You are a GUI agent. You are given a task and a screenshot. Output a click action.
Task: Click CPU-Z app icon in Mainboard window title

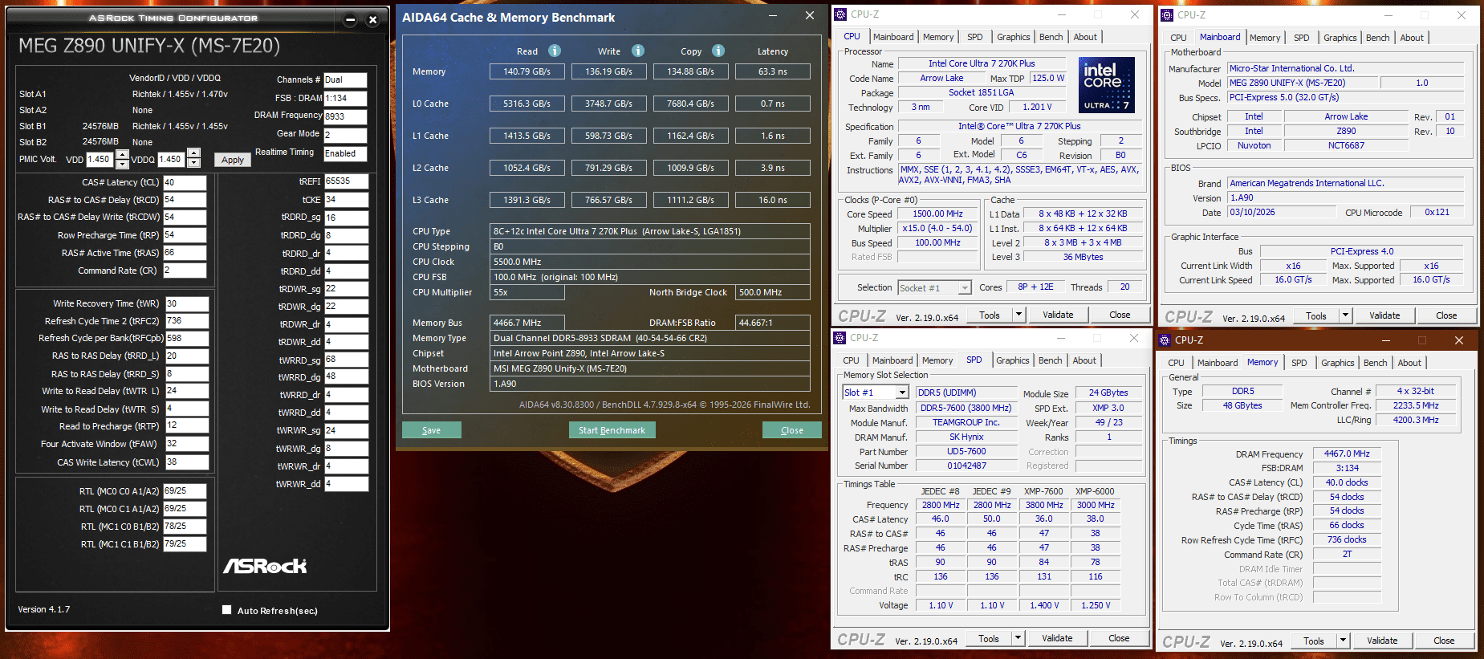(x=1167, y=14)
